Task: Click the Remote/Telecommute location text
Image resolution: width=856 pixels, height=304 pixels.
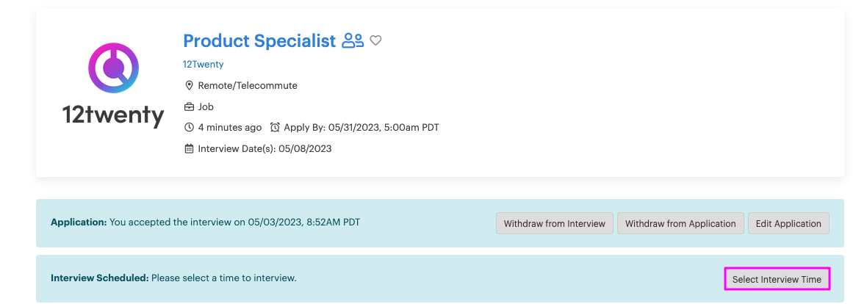Action: pos(248,86)
